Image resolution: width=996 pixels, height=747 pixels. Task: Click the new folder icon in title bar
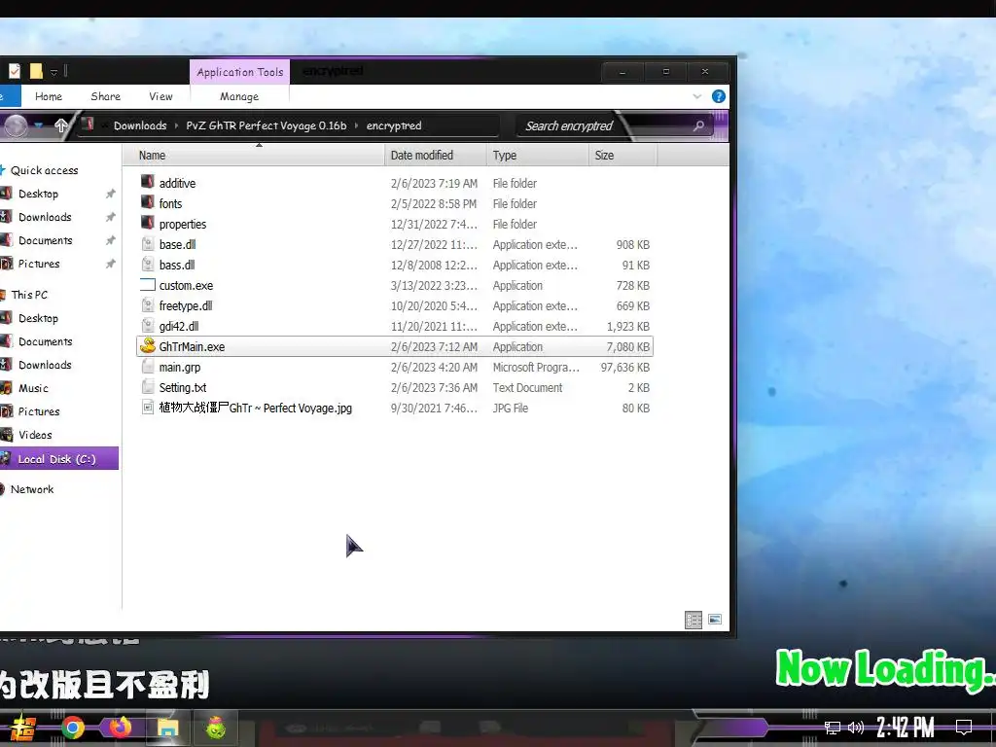pyautogui.click(x=36, y=71)
